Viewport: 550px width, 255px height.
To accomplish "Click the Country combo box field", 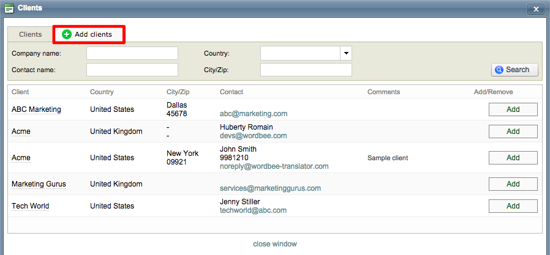I will [x=300, y=53].
